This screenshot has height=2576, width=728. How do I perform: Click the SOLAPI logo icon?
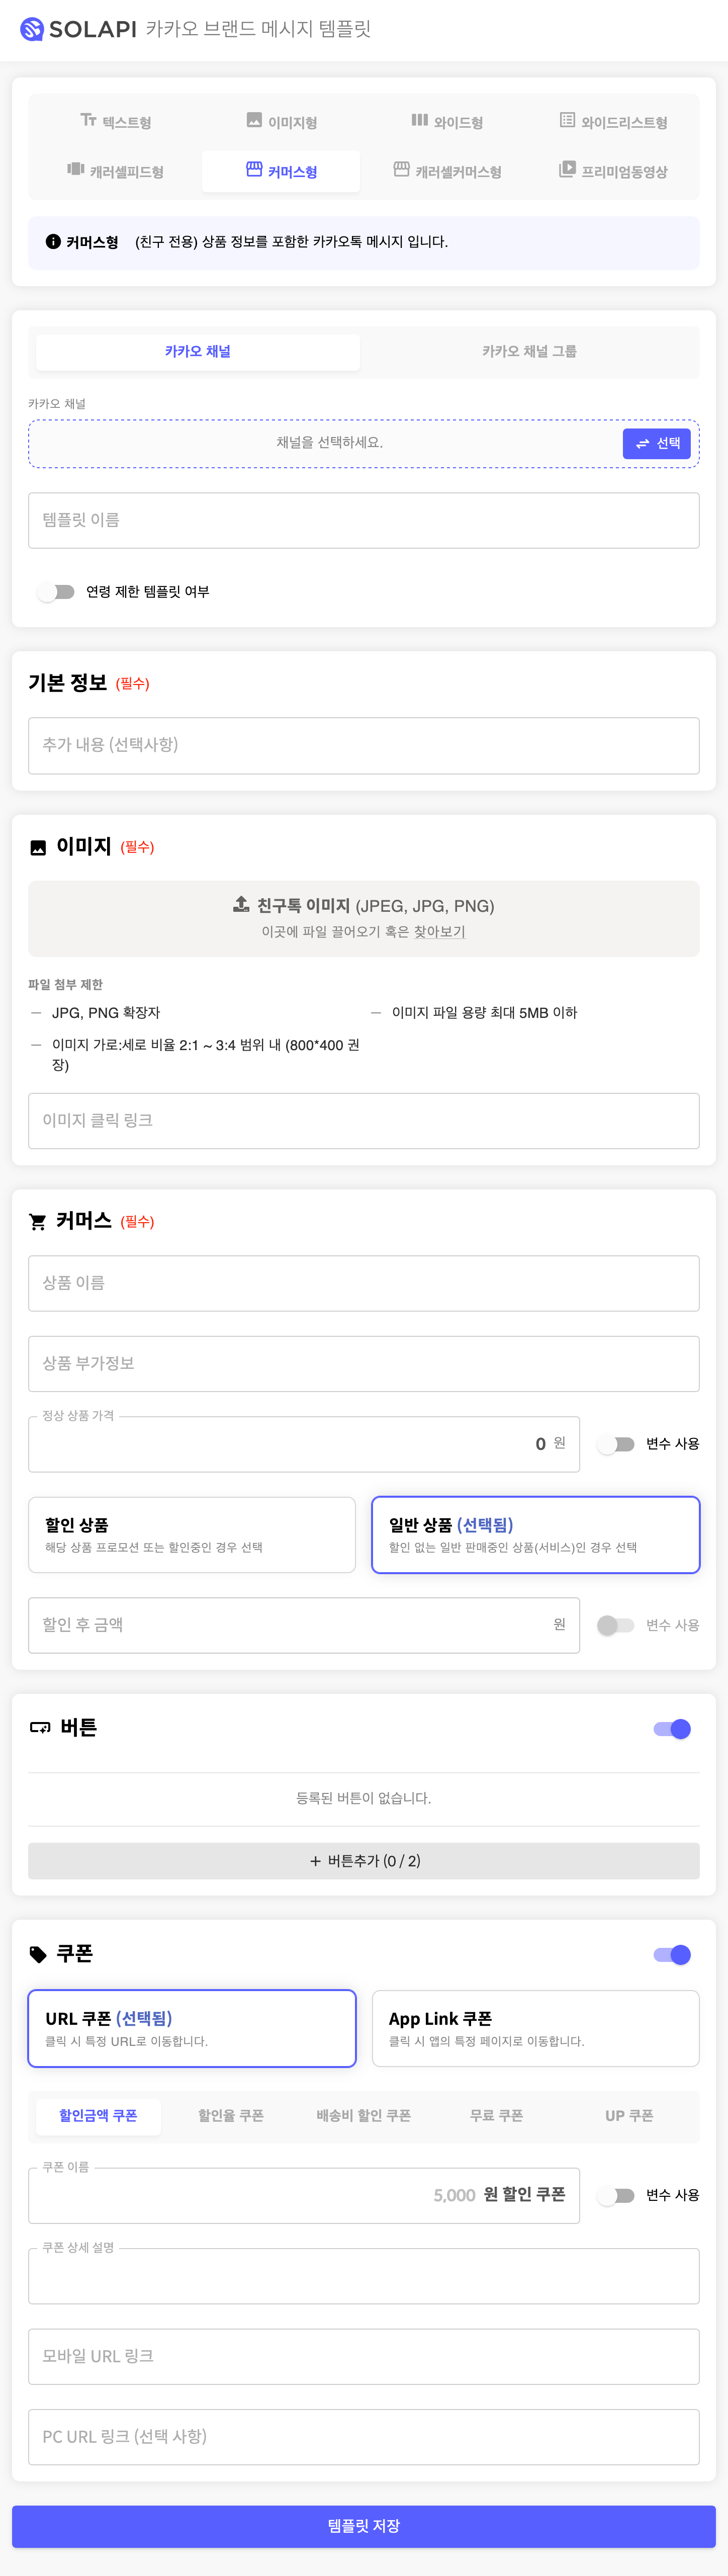(32, 29)
